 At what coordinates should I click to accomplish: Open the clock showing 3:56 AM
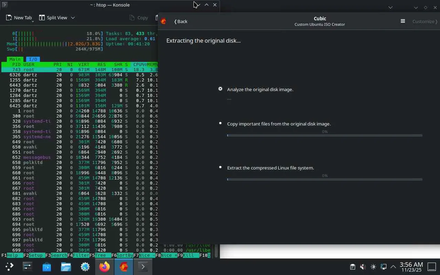coord(411,267)
